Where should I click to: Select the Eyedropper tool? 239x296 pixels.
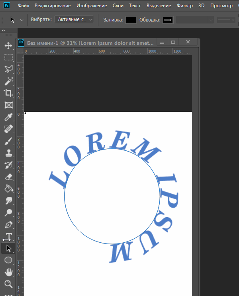pyautogui.click(x=8, y=117)
